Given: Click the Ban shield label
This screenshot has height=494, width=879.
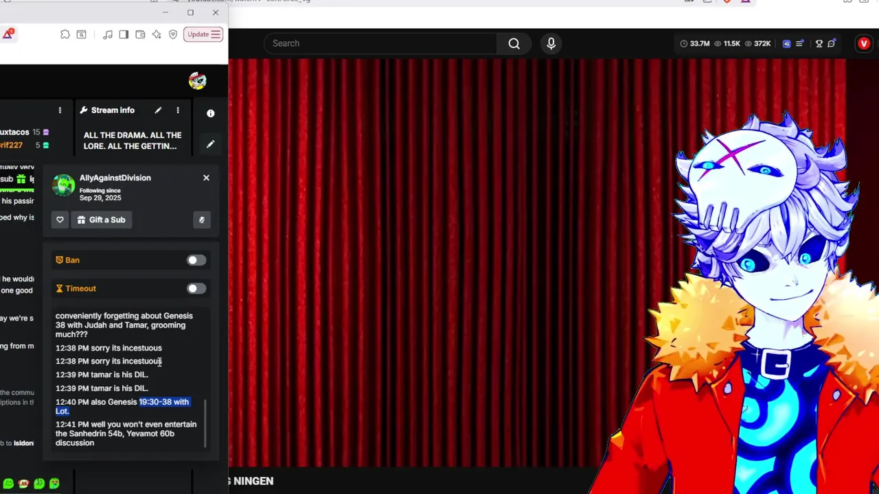Looking at the screenshot, I should click(x=67, y=260).
